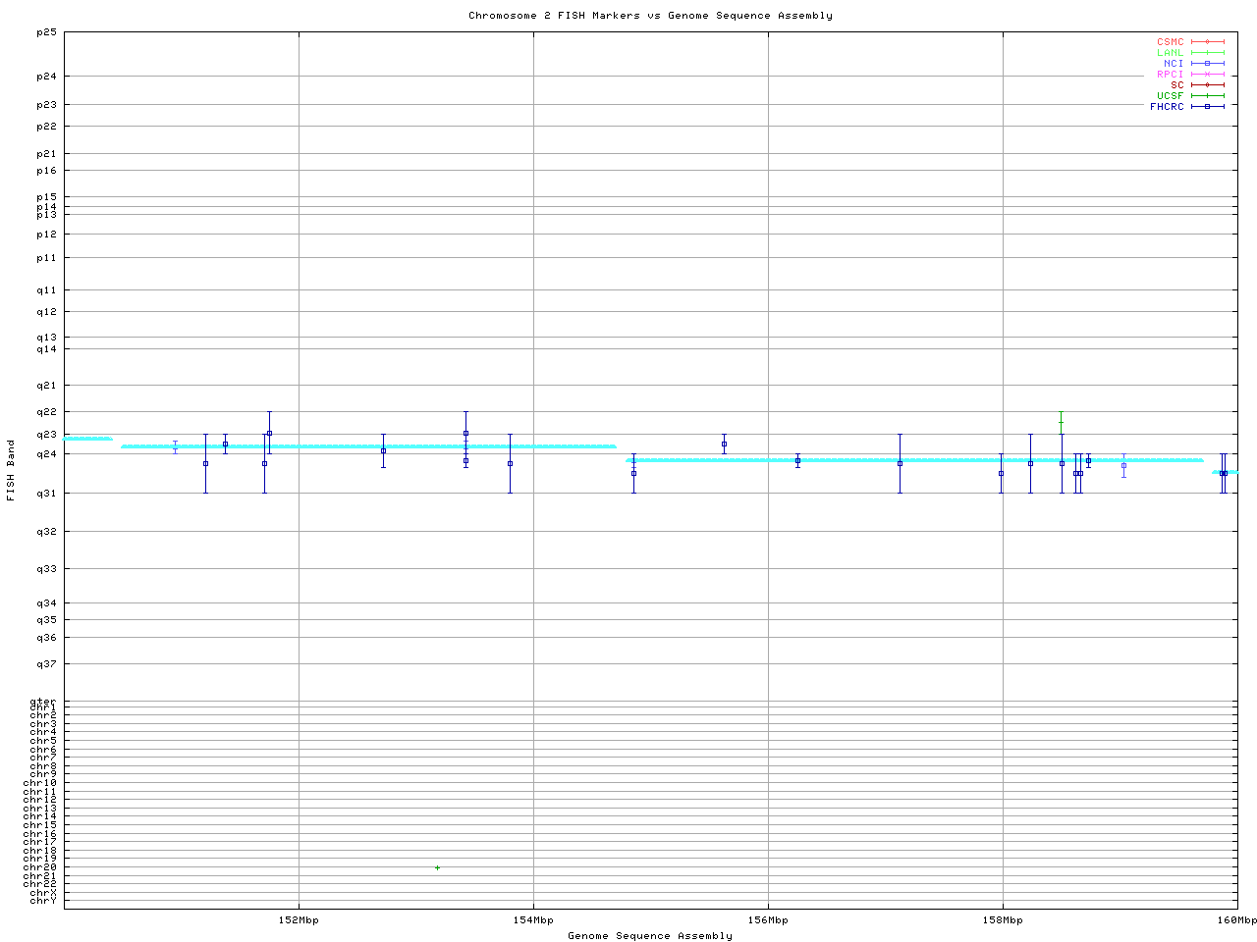This screenshot has width=1257, height=942.
Task: Click the p25 band label
Action: pyautogui.click(x=46, y=32)
